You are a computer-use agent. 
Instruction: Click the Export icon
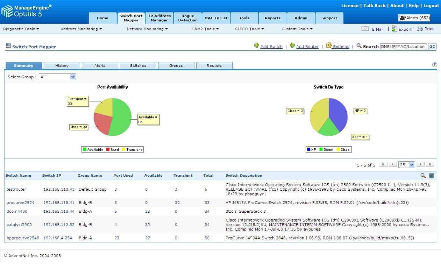pos(394,29)
